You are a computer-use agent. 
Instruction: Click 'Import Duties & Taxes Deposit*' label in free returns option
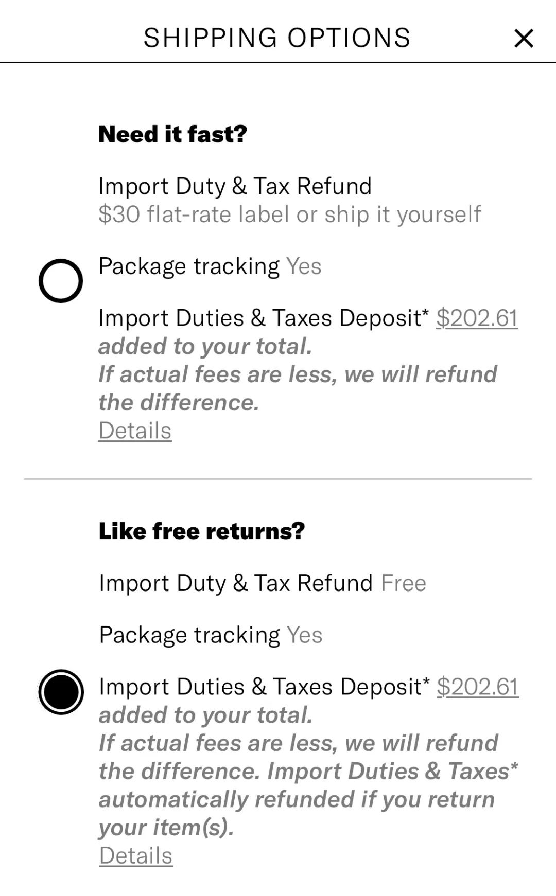tap(264, 687)
